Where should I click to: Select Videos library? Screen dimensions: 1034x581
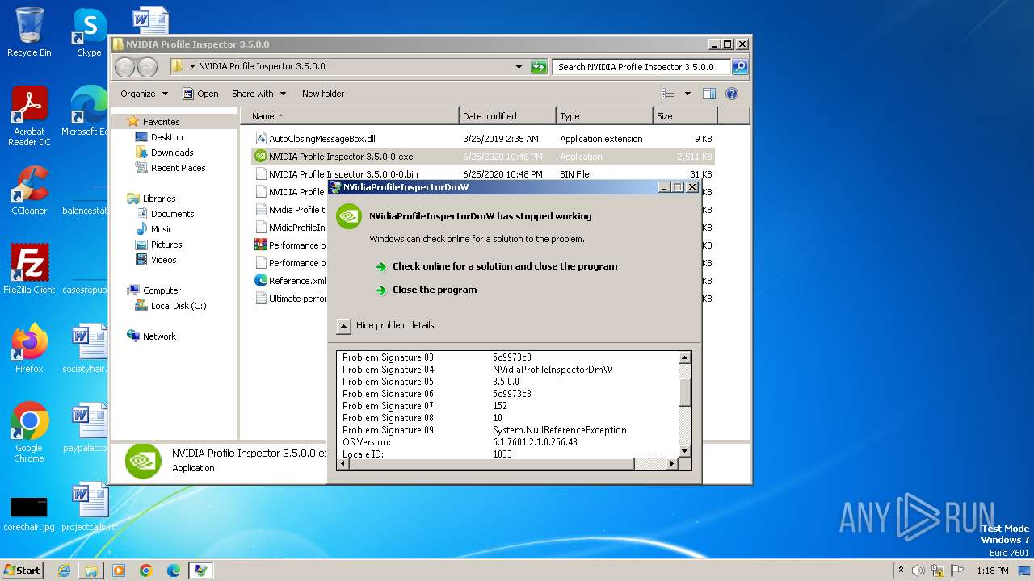(163, 260)
